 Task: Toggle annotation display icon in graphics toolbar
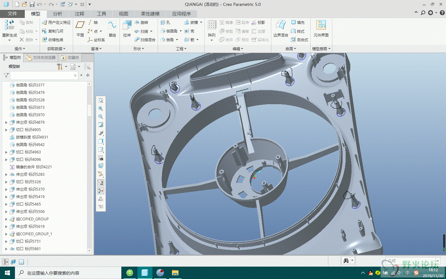tap(101, 183)
